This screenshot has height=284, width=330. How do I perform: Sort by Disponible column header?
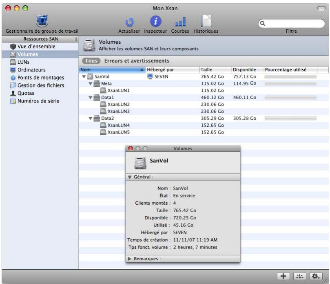(248, 70)
